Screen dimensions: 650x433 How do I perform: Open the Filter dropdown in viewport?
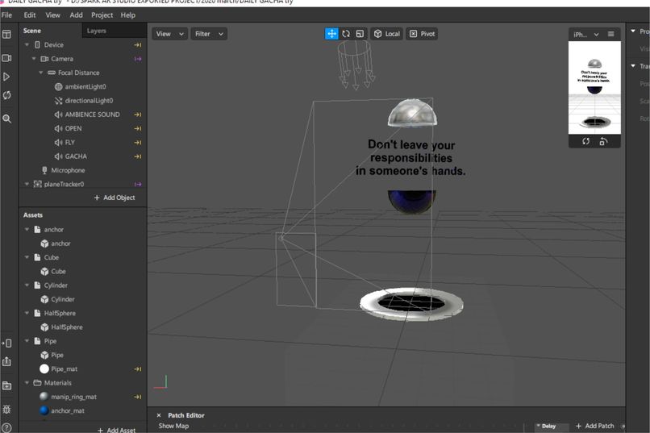(x=209, y=34)
